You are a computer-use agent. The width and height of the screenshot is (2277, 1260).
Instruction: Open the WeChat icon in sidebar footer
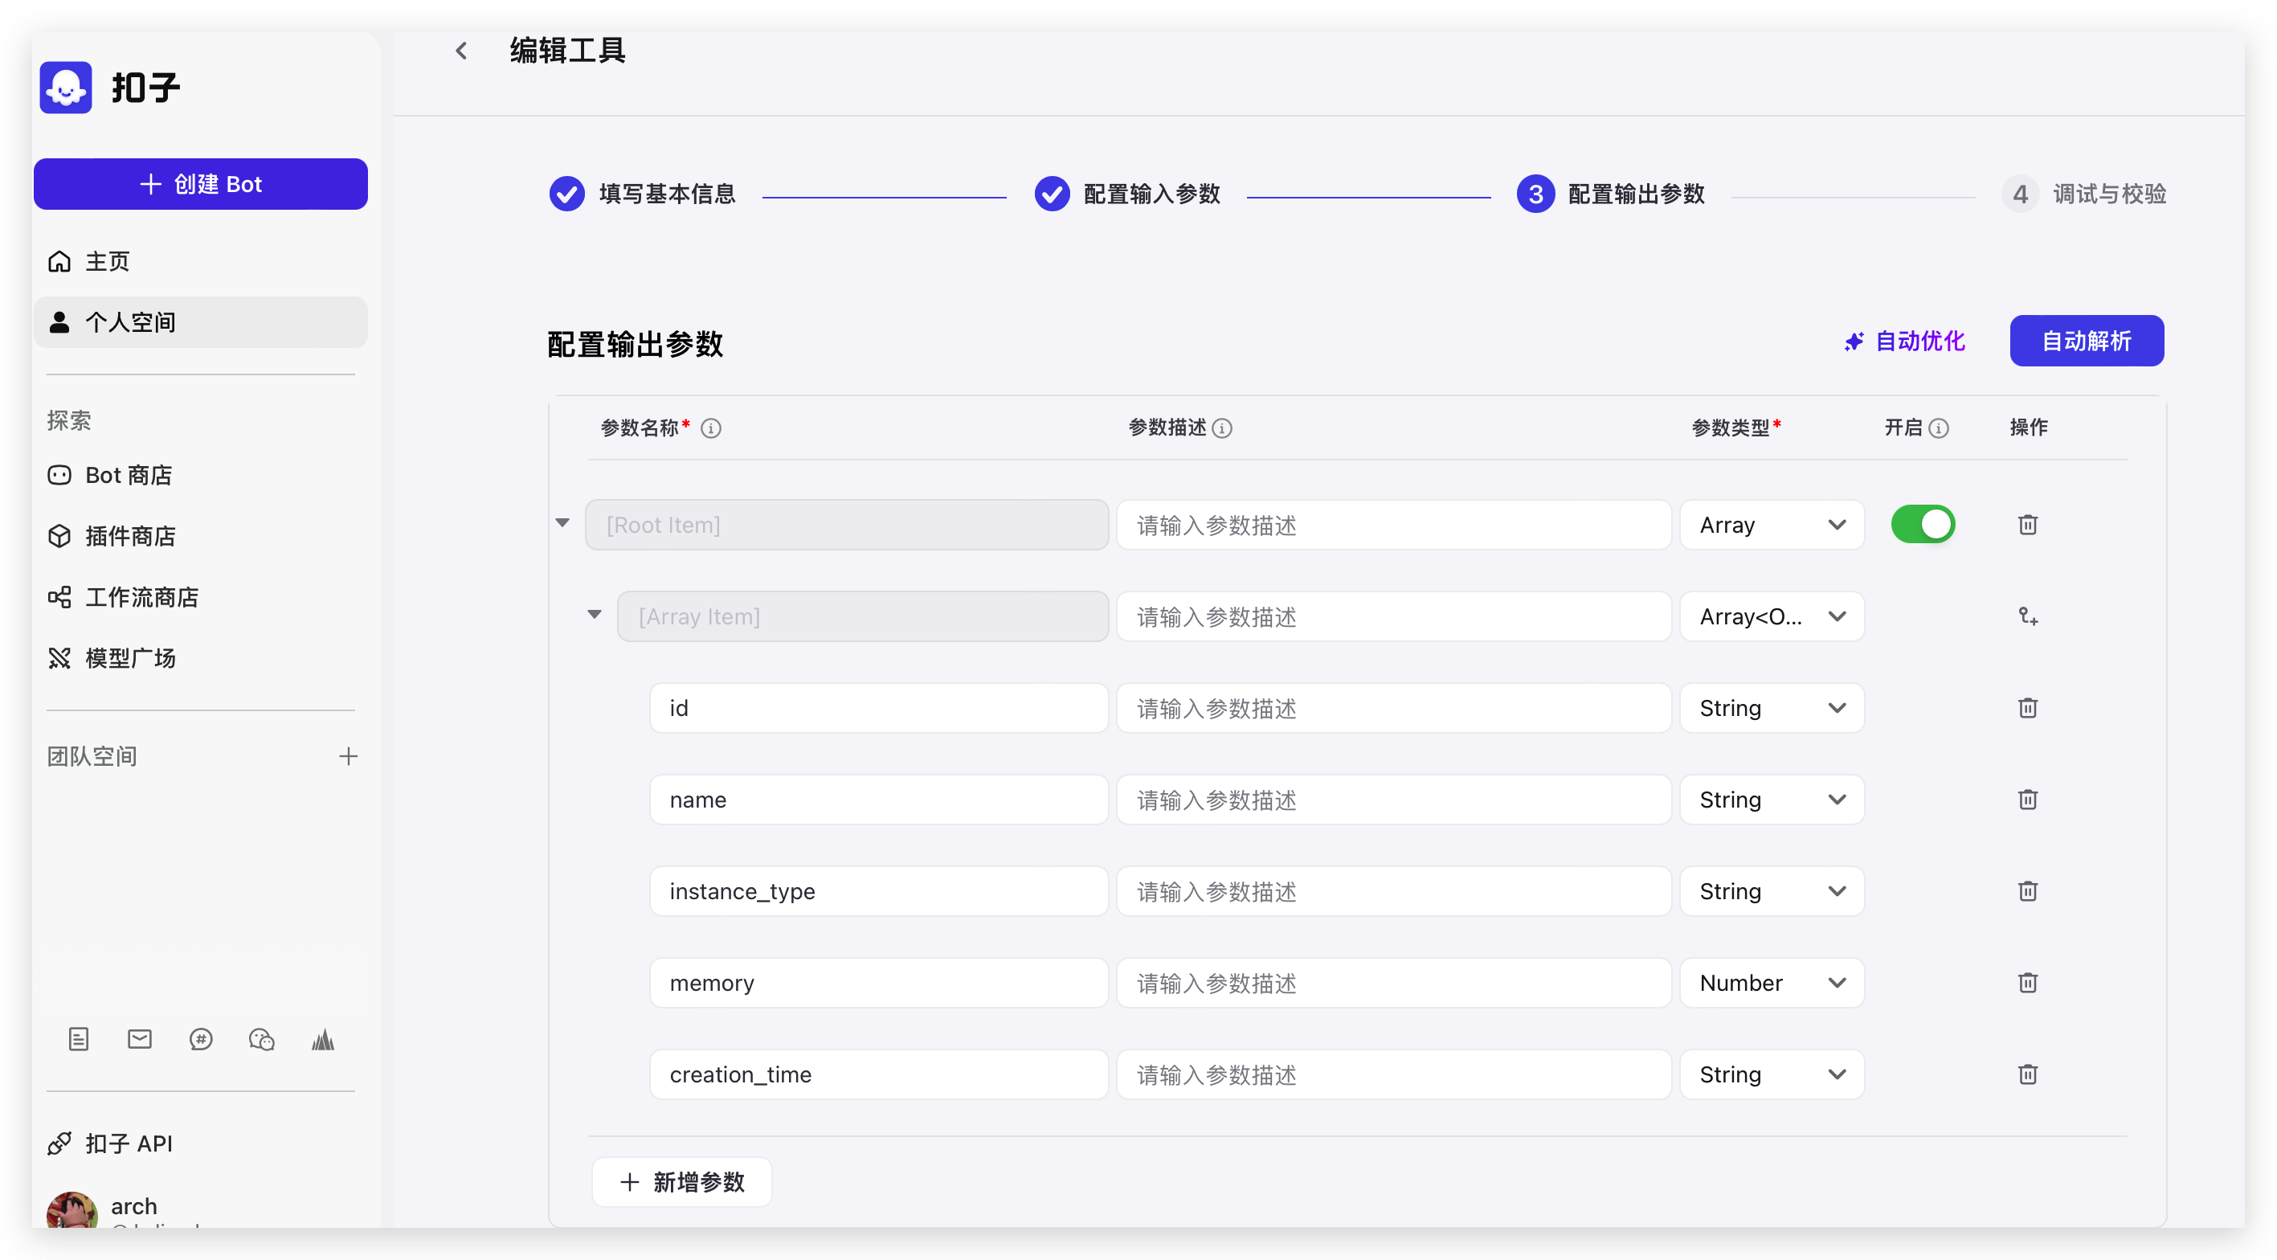[262, 1039]
